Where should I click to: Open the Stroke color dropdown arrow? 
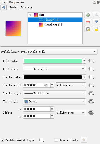click(x=84, y=77)
